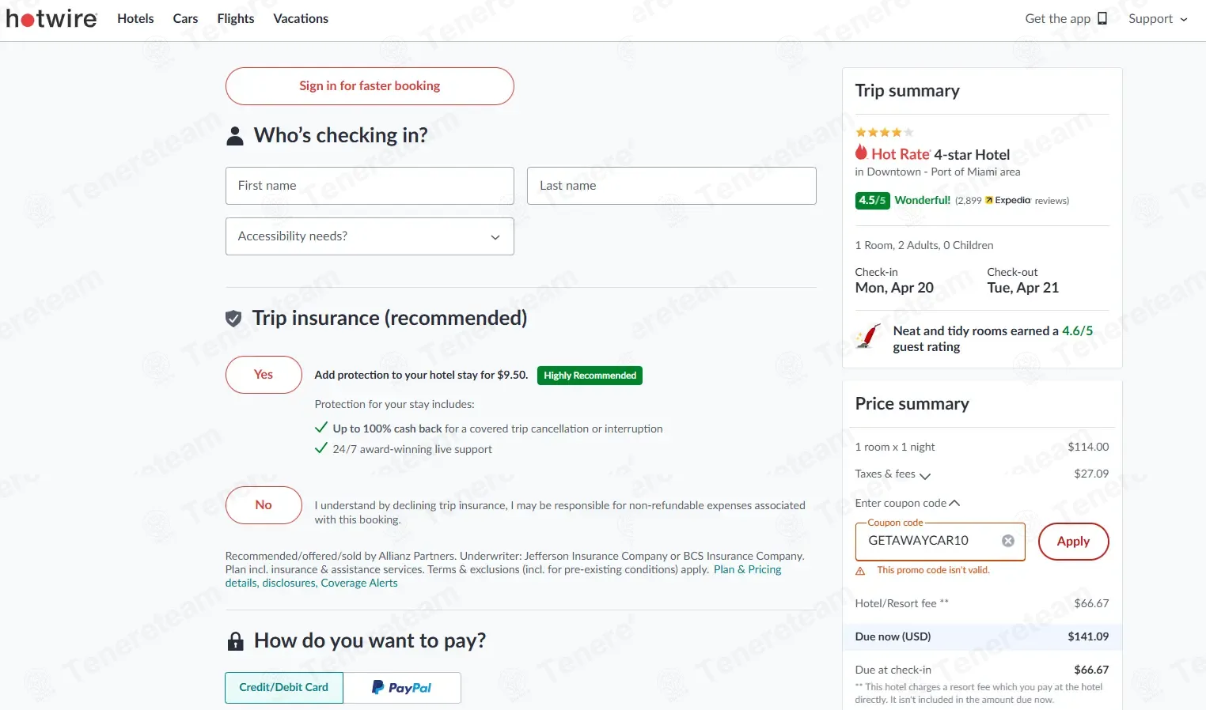Collapse the Enter coupon code section

(908, 504)
